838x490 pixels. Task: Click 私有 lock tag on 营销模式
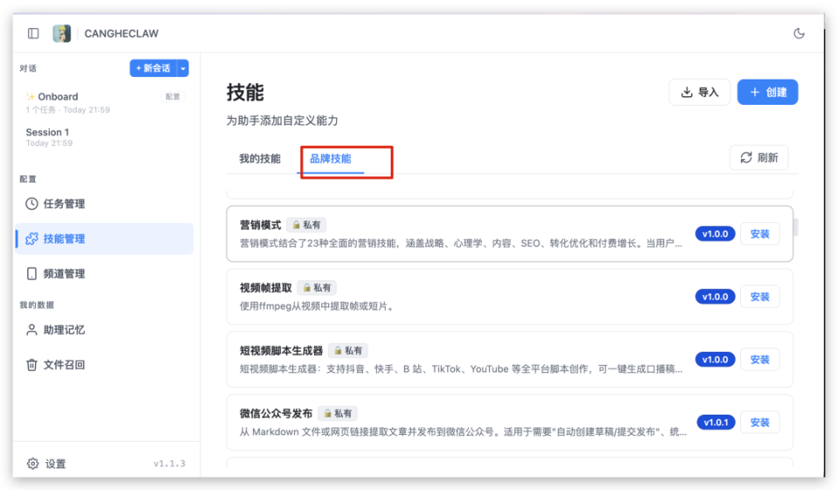coord(306,225)
